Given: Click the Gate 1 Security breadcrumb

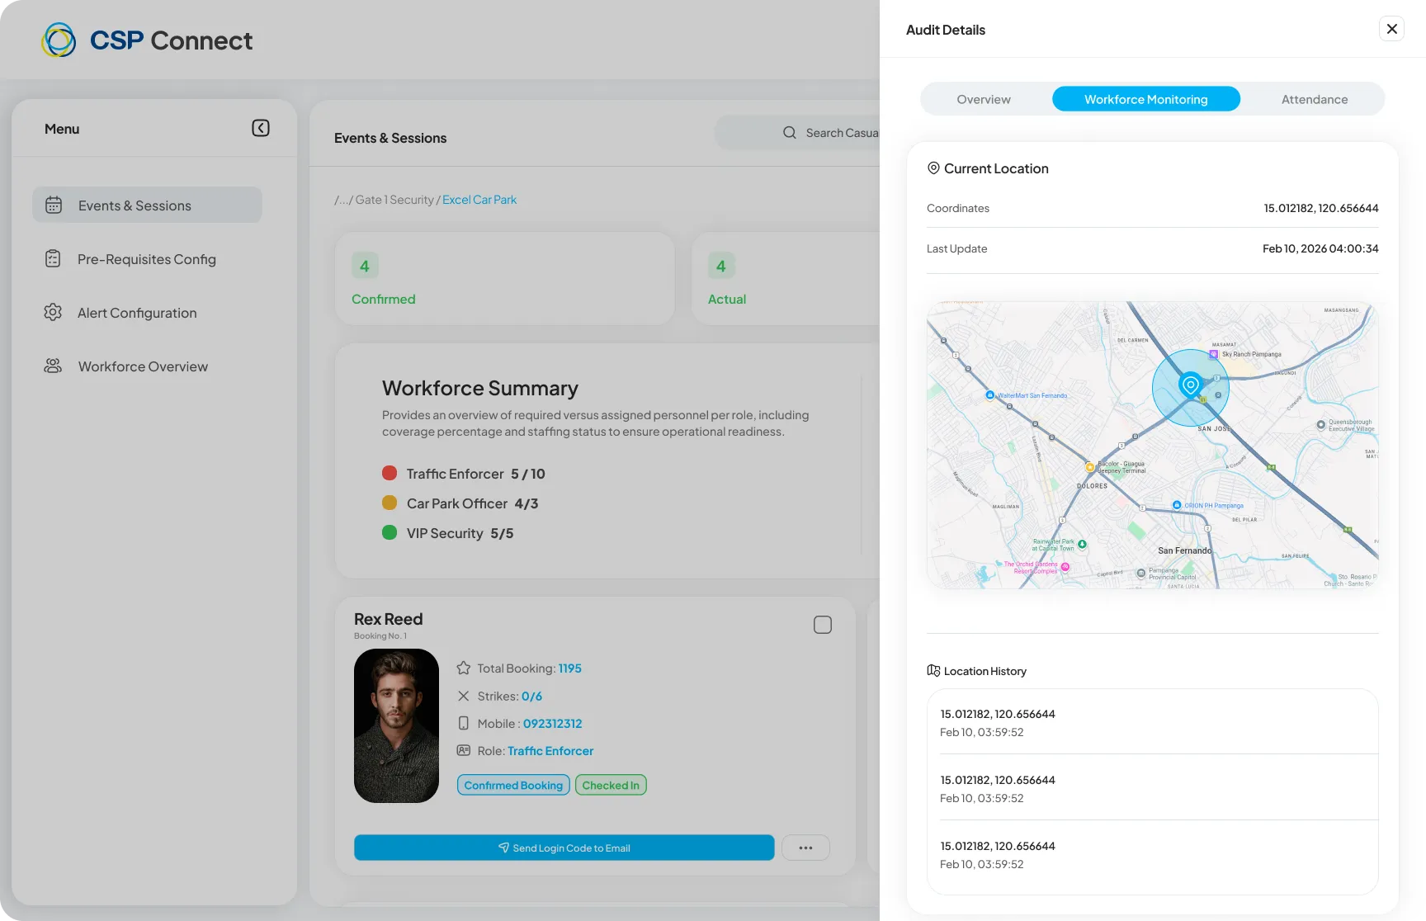Looking at the screenshot, I should [x=394, y=200].
